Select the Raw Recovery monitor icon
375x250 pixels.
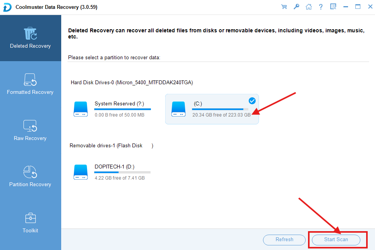[30, 126]
